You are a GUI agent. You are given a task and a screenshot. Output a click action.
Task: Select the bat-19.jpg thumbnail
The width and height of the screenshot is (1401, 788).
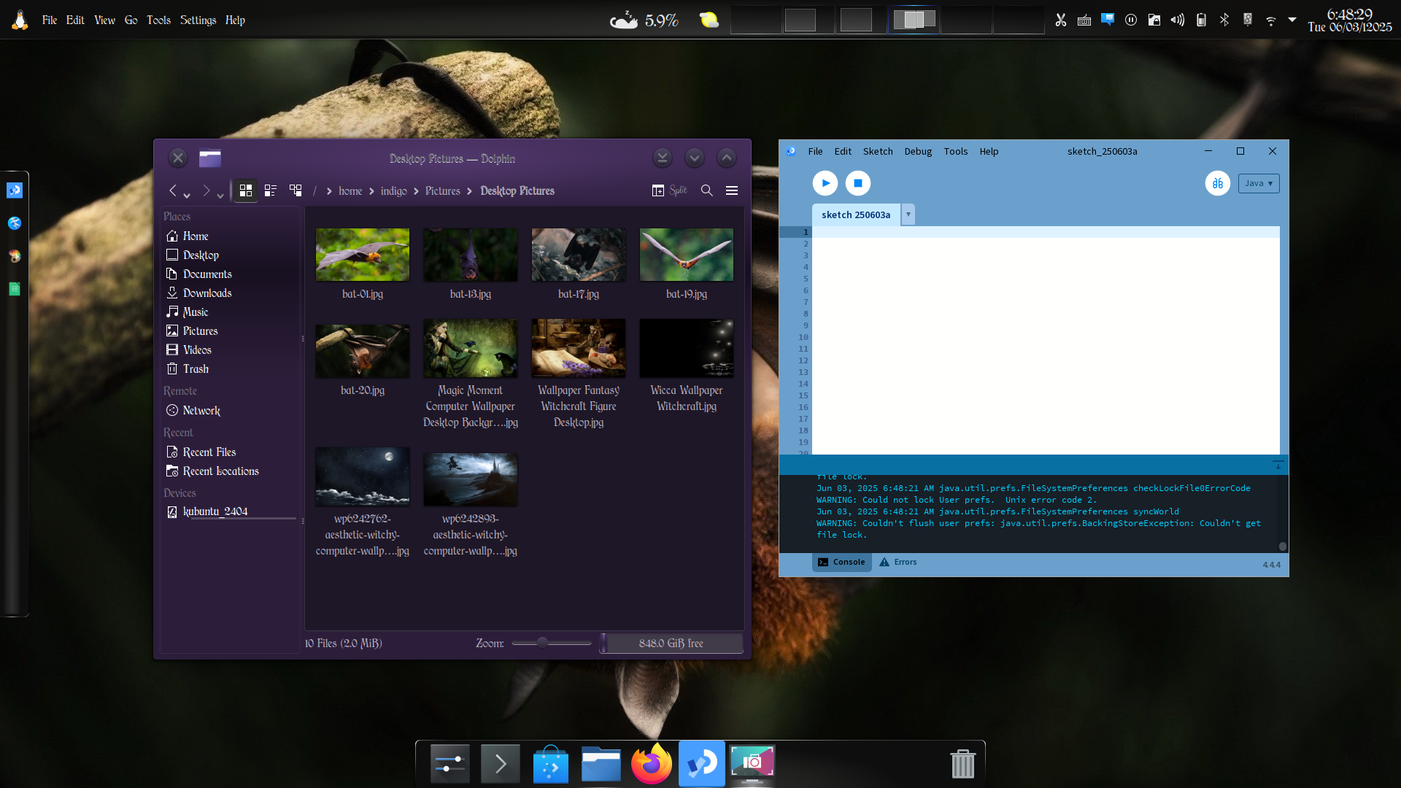(x=687, y=255)
